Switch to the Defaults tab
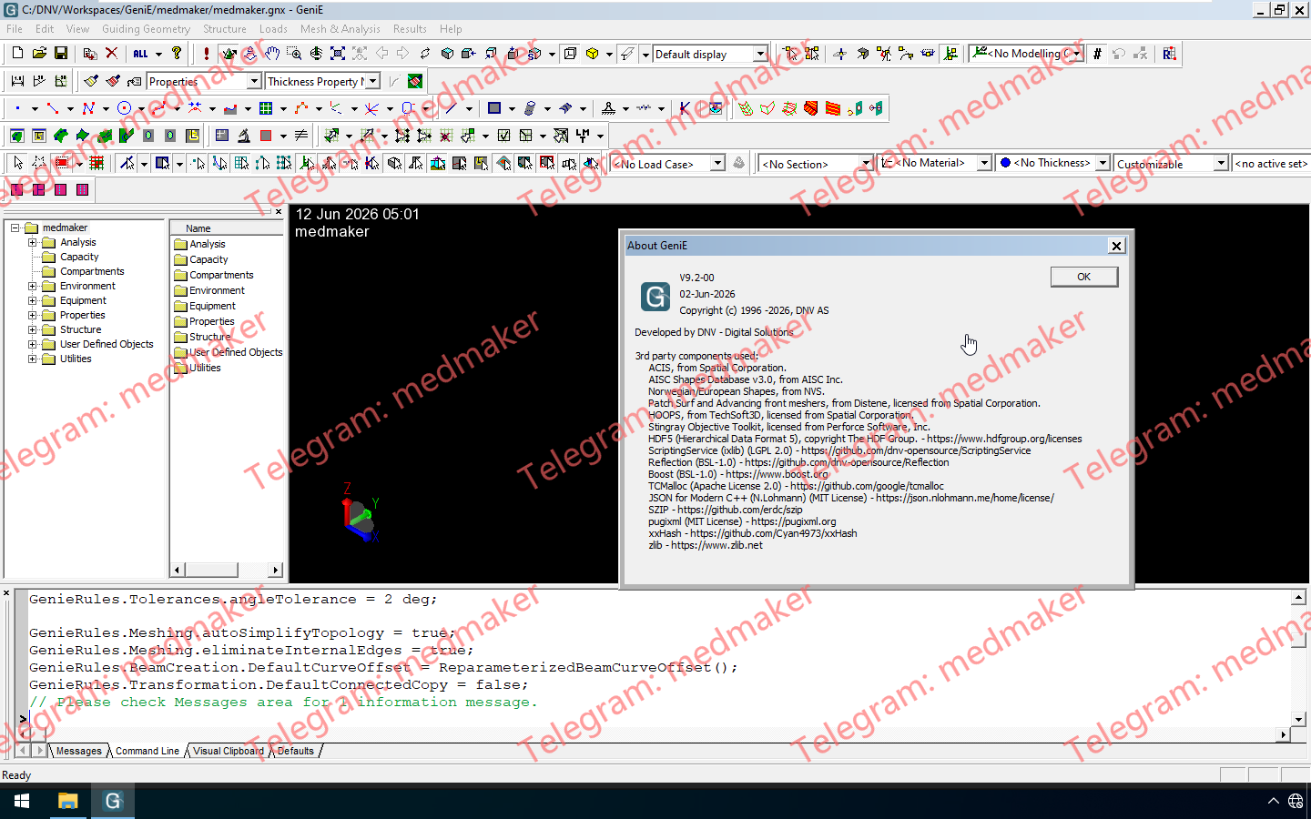The width and height of the screenshot is (1311, 819). click(x=296, y=751)
